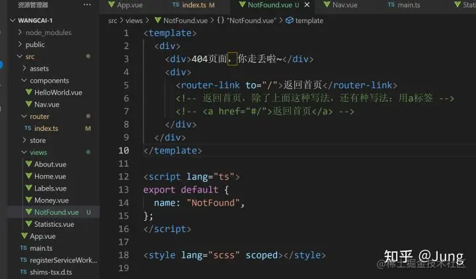Select the NotFound.vue tab
This screenshot has height=279, width=476.
(x=269, y=5)
